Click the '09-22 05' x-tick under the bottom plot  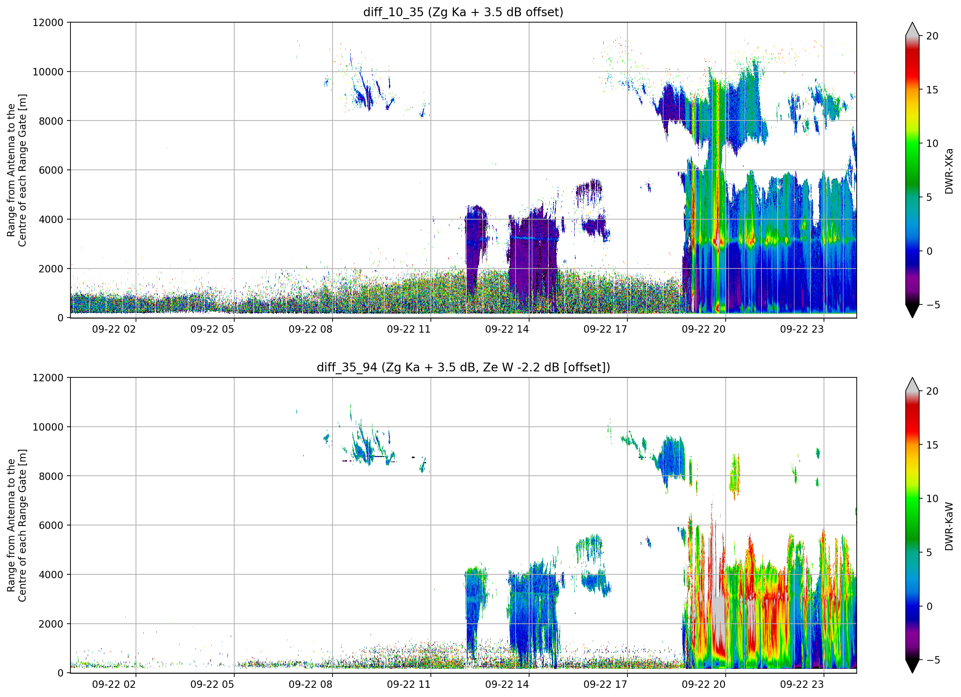(212, 684)
